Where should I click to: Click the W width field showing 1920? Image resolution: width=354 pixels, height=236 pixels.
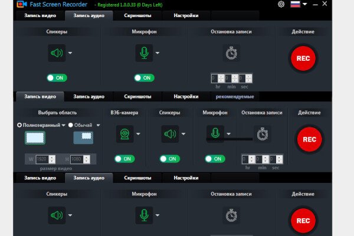[42, 159]
